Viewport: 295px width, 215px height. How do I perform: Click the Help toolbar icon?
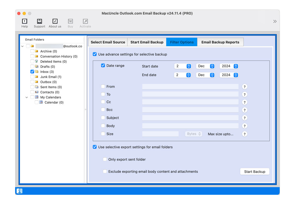pyautogui.click(x=24, y=21)
